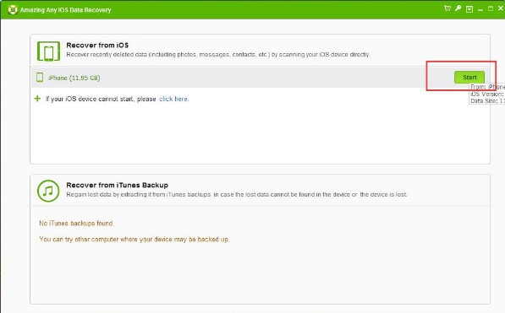Open the shopping cart purchase icon
Image resolution: width=505 pixels, height=313 pixels.
coord(447,8)
